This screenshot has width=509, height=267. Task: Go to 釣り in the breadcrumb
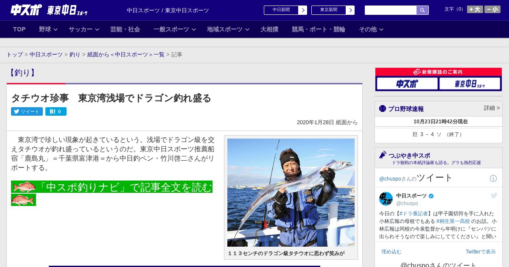75,55
